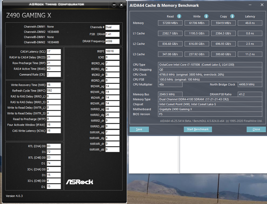This screenshot has height=204, width=267.
Task: Click the Memory Bus value 2049.5 MHz
Action: (x=170, y=94)
